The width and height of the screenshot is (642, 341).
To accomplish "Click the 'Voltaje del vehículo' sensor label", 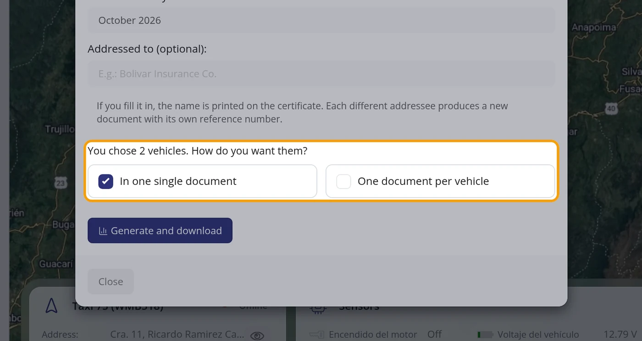I will (x=538, y=335).
